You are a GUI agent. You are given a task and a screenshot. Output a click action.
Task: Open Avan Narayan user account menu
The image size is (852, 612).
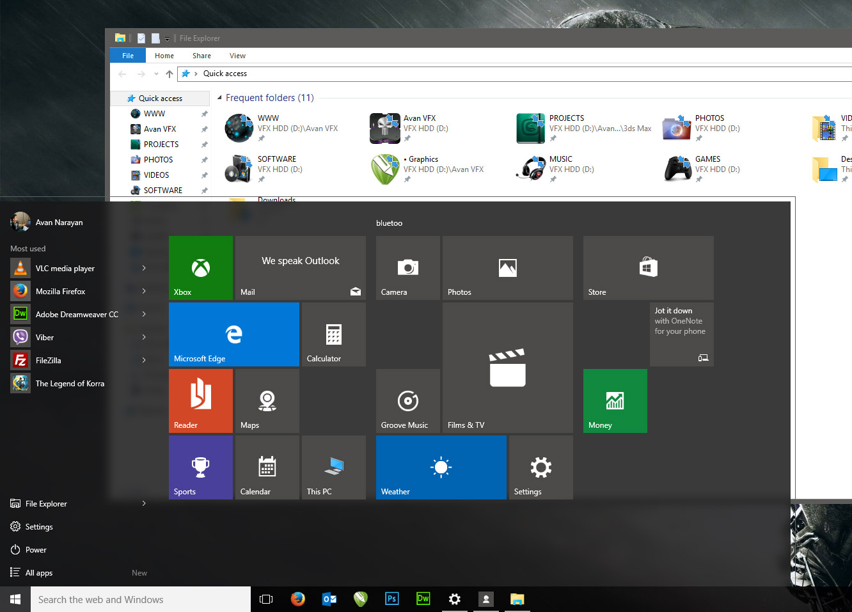point(47,222)
